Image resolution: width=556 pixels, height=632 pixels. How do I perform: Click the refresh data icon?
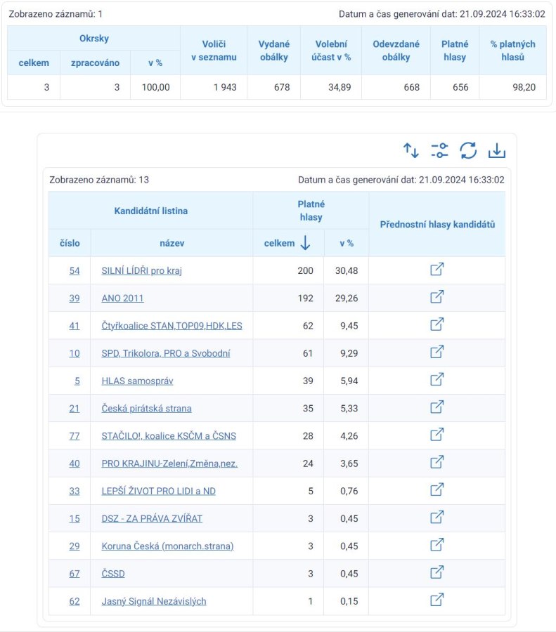pos(468,151)
